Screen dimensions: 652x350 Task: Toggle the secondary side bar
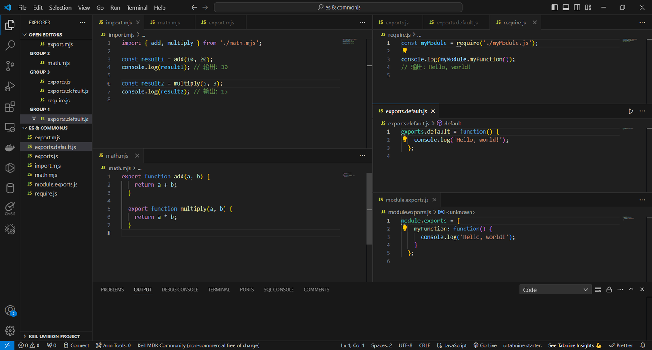(x=577, y=7)
